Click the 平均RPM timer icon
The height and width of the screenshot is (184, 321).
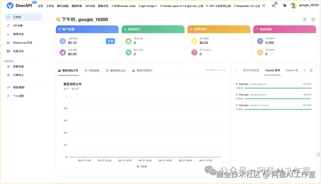[260, 41]
